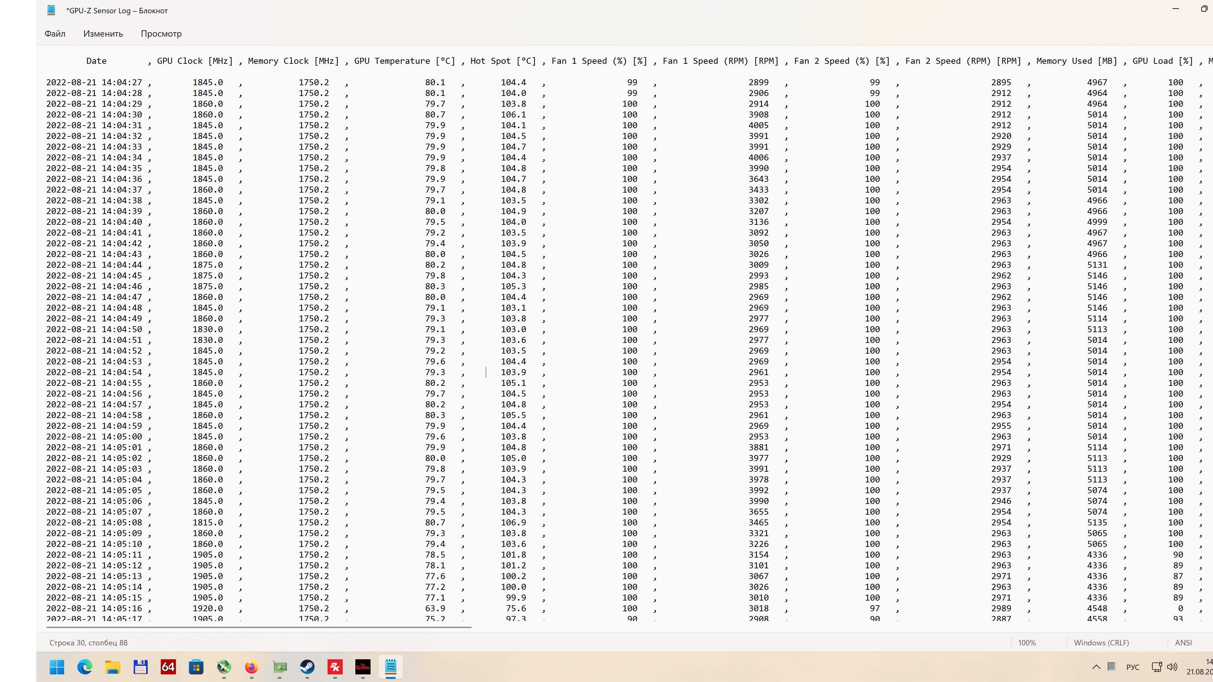Viewport: 1213px width, 682px height.
Task: Open the Файл menu
Action: [55, 33]
